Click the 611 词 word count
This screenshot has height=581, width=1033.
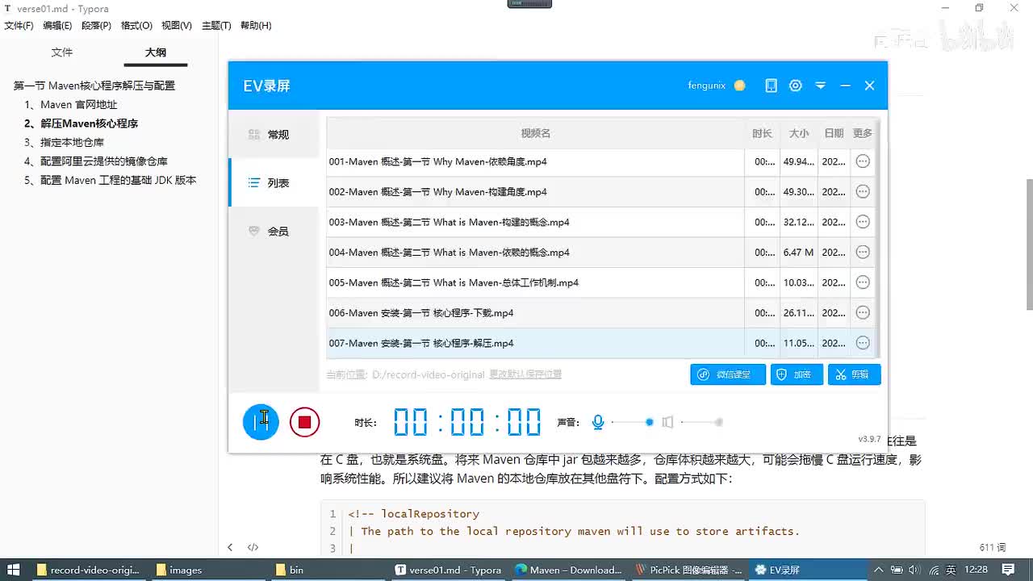point(993,547)
